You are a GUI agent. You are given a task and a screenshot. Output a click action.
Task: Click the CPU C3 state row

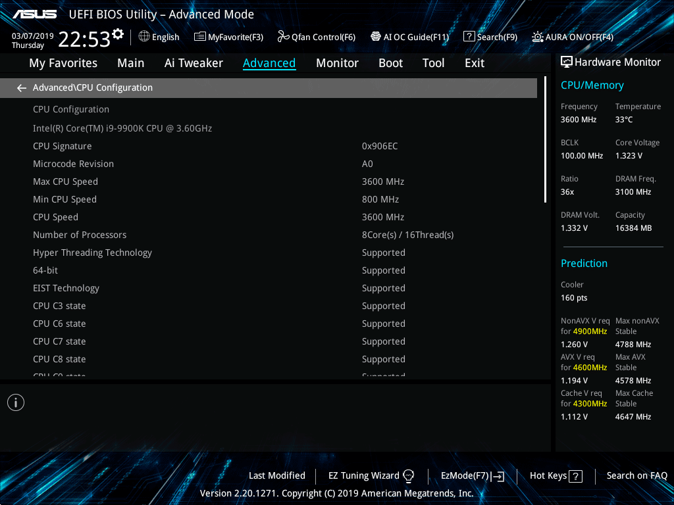point(269,306)
